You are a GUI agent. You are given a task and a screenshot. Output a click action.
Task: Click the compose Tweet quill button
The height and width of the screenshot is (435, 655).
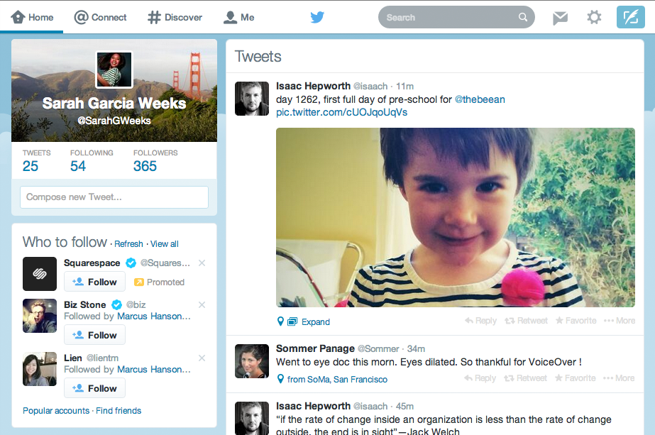pos(631,17)
